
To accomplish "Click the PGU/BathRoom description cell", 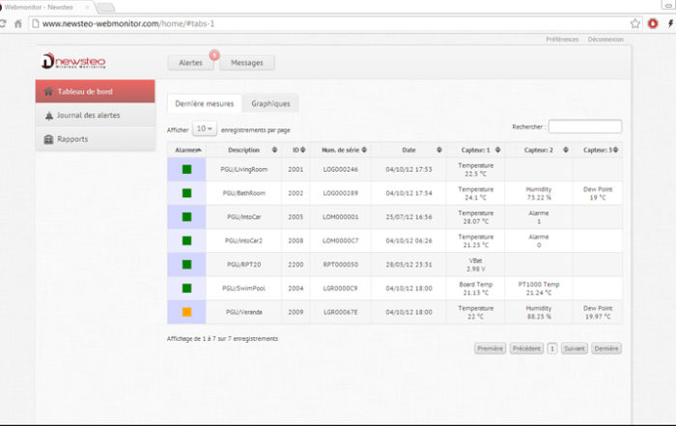I will (x=244, y=193).
